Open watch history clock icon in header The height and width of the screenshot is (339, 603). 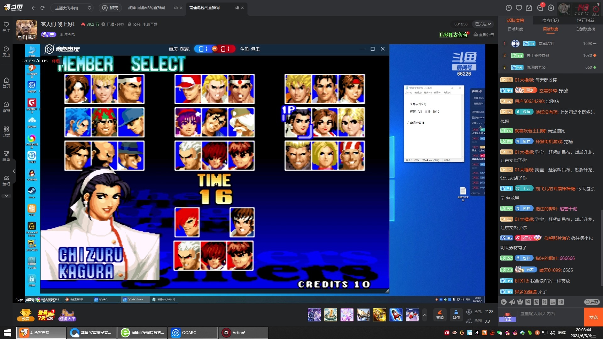509,8
